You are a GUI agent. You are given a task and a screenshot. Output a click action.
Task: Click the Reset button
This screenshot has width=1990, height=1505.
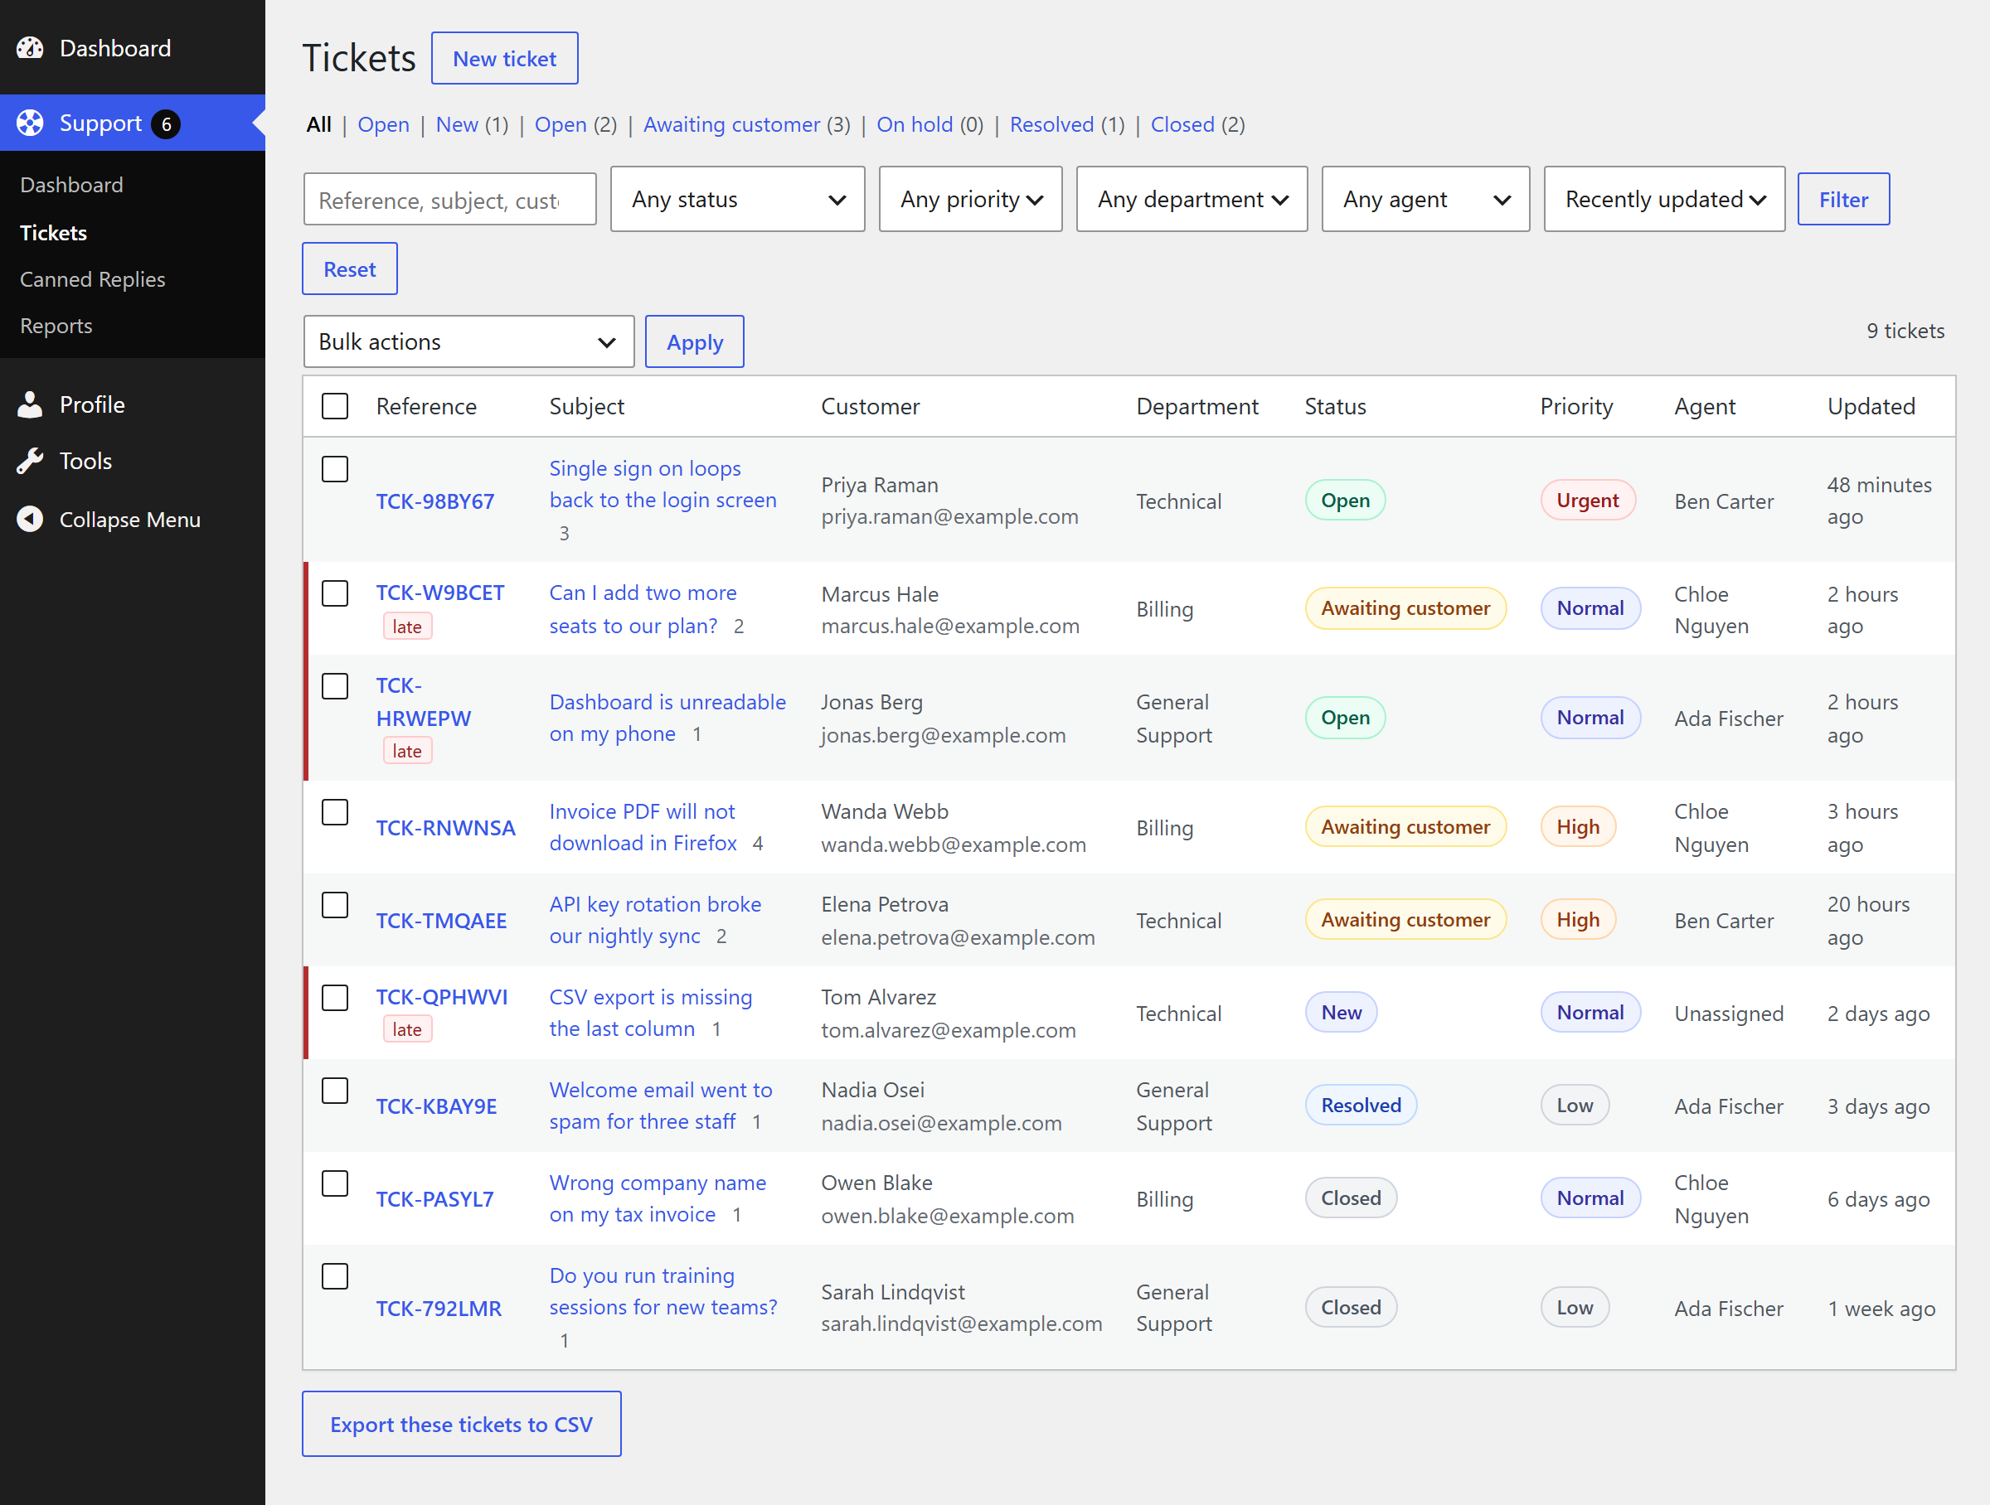(349, 269)
